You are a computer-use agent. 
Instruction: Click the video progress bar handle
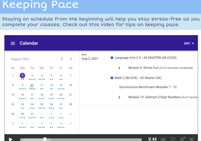(x=45, y=139)
